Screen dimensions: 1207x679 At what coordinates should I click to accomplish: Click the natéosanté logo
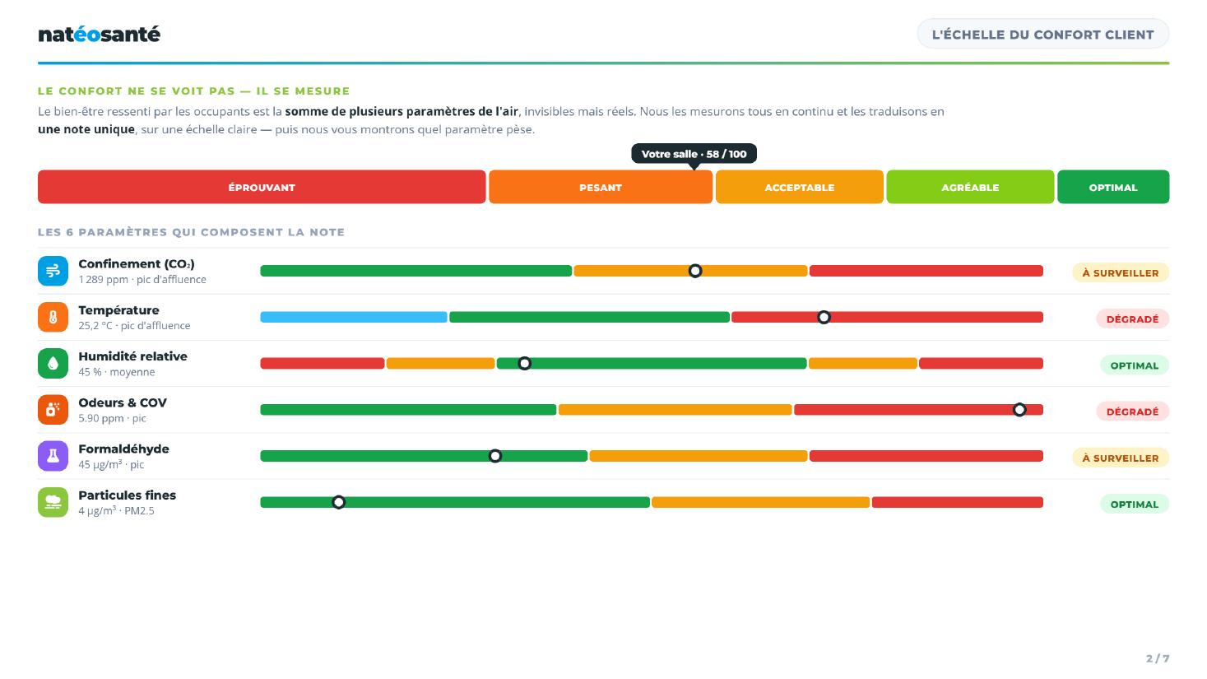pyautogui.click(x=99, y=35)
